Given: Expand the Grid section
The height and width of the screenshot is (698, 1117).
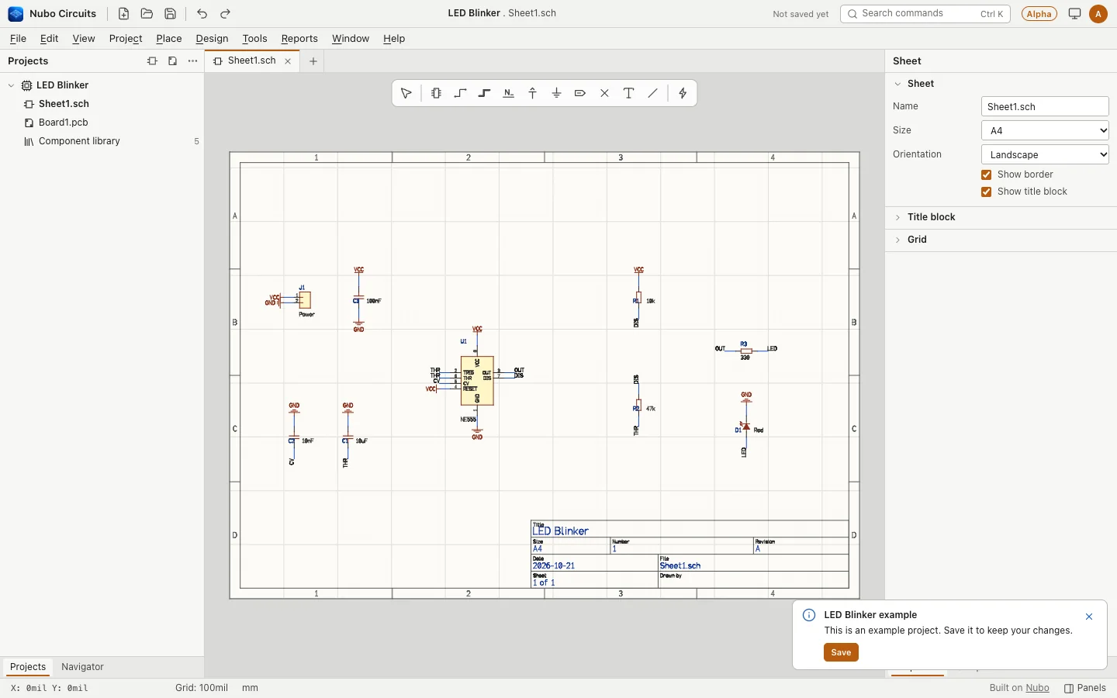Looking at the screenshot, I should [1001, 240].
